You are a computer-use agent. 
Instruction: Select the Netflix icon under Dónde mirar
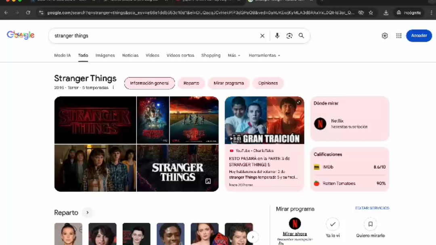tap(320, 124)
